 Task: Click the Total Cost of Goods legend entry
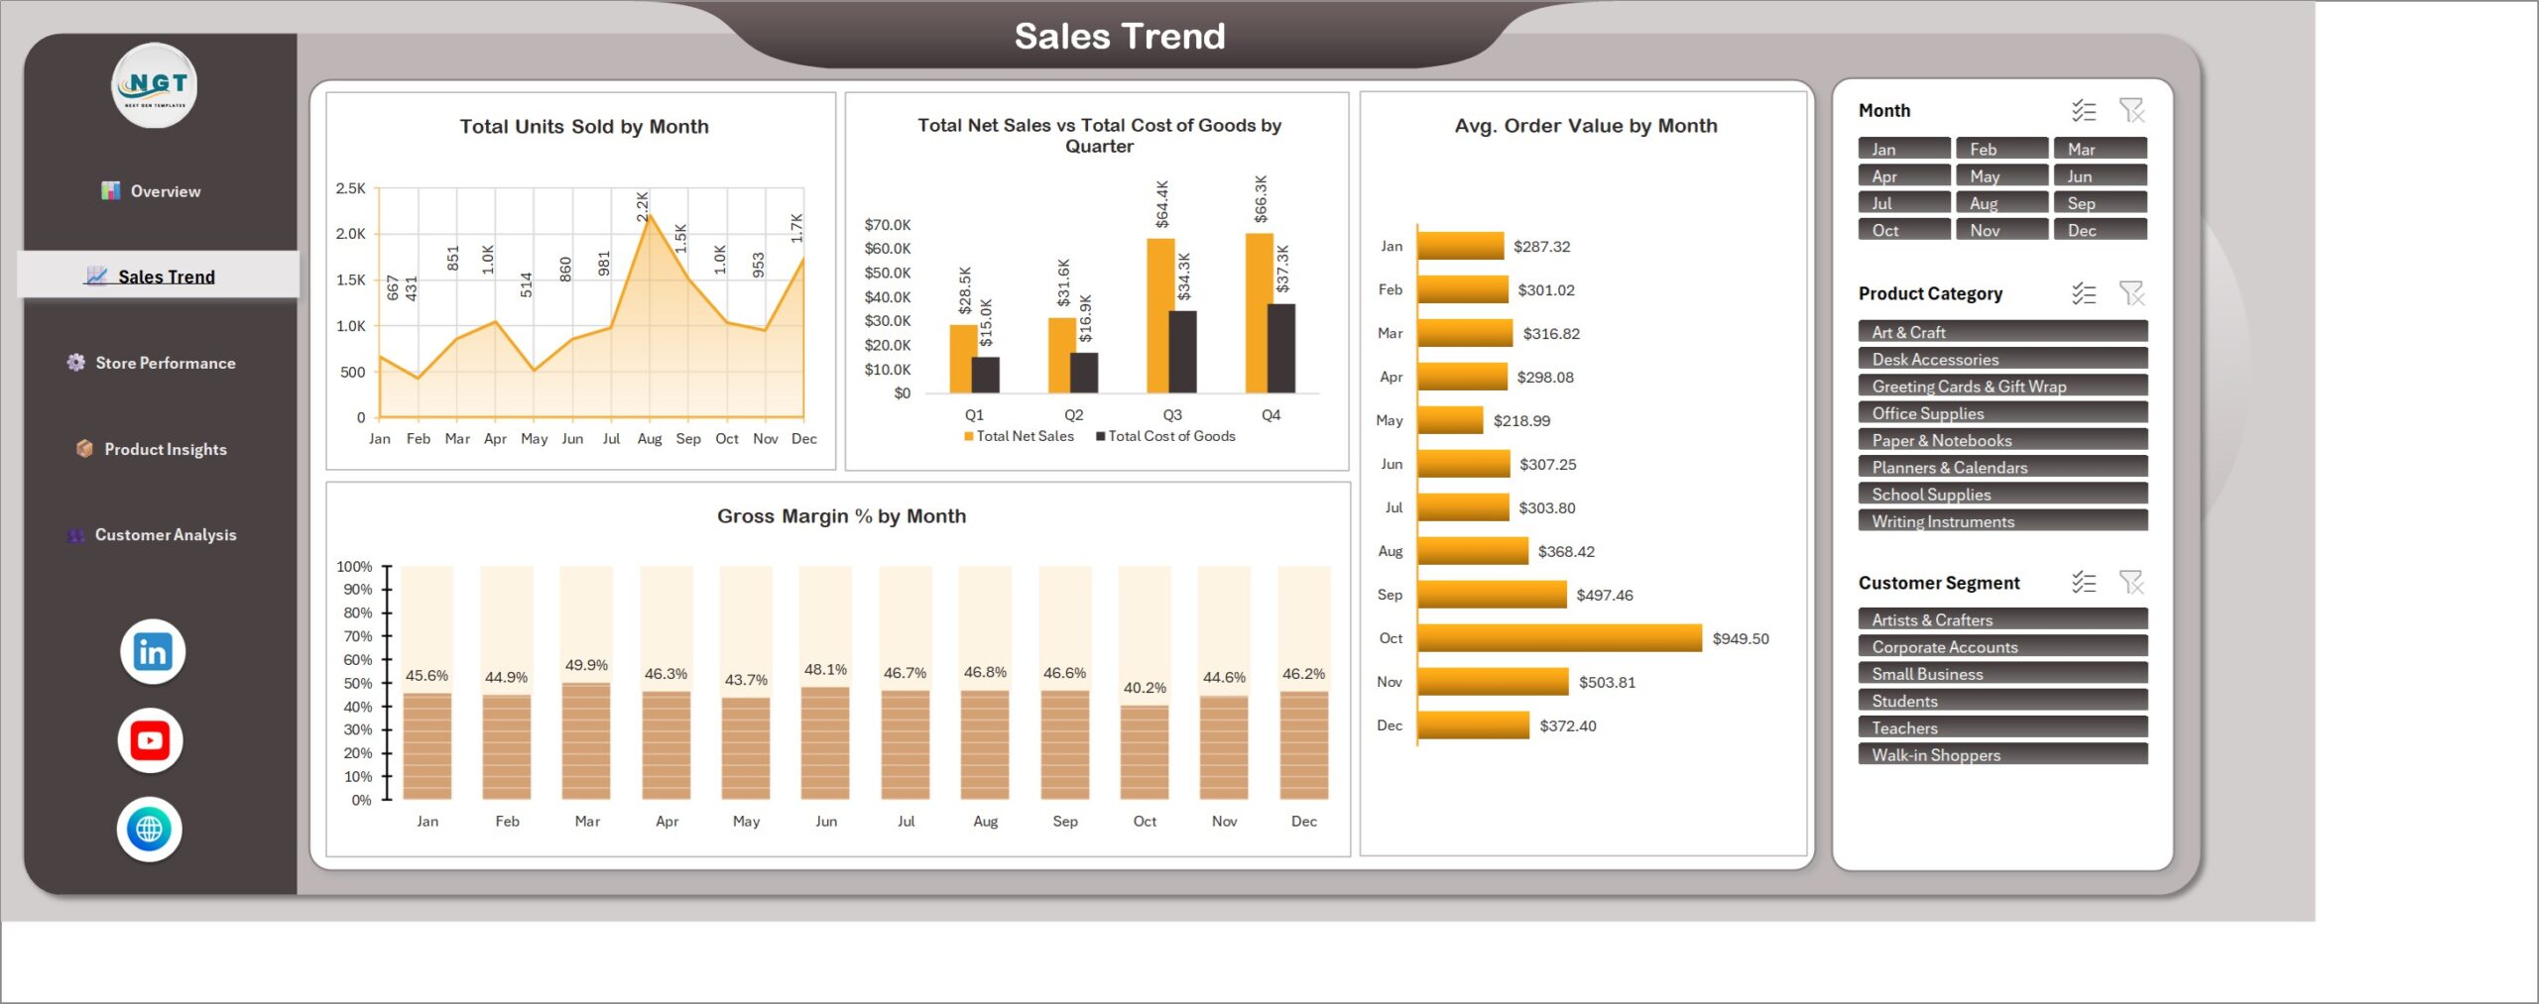coord(1165,436)
